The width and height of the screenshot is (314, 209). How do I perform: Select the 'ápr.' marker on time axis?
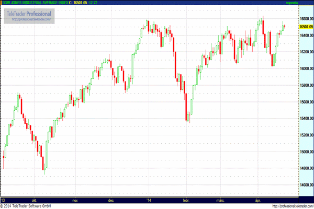(x=258, y=200)
